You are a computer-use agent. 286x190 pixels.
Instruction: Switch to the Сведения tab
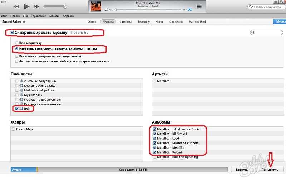[x=176, y=22]
